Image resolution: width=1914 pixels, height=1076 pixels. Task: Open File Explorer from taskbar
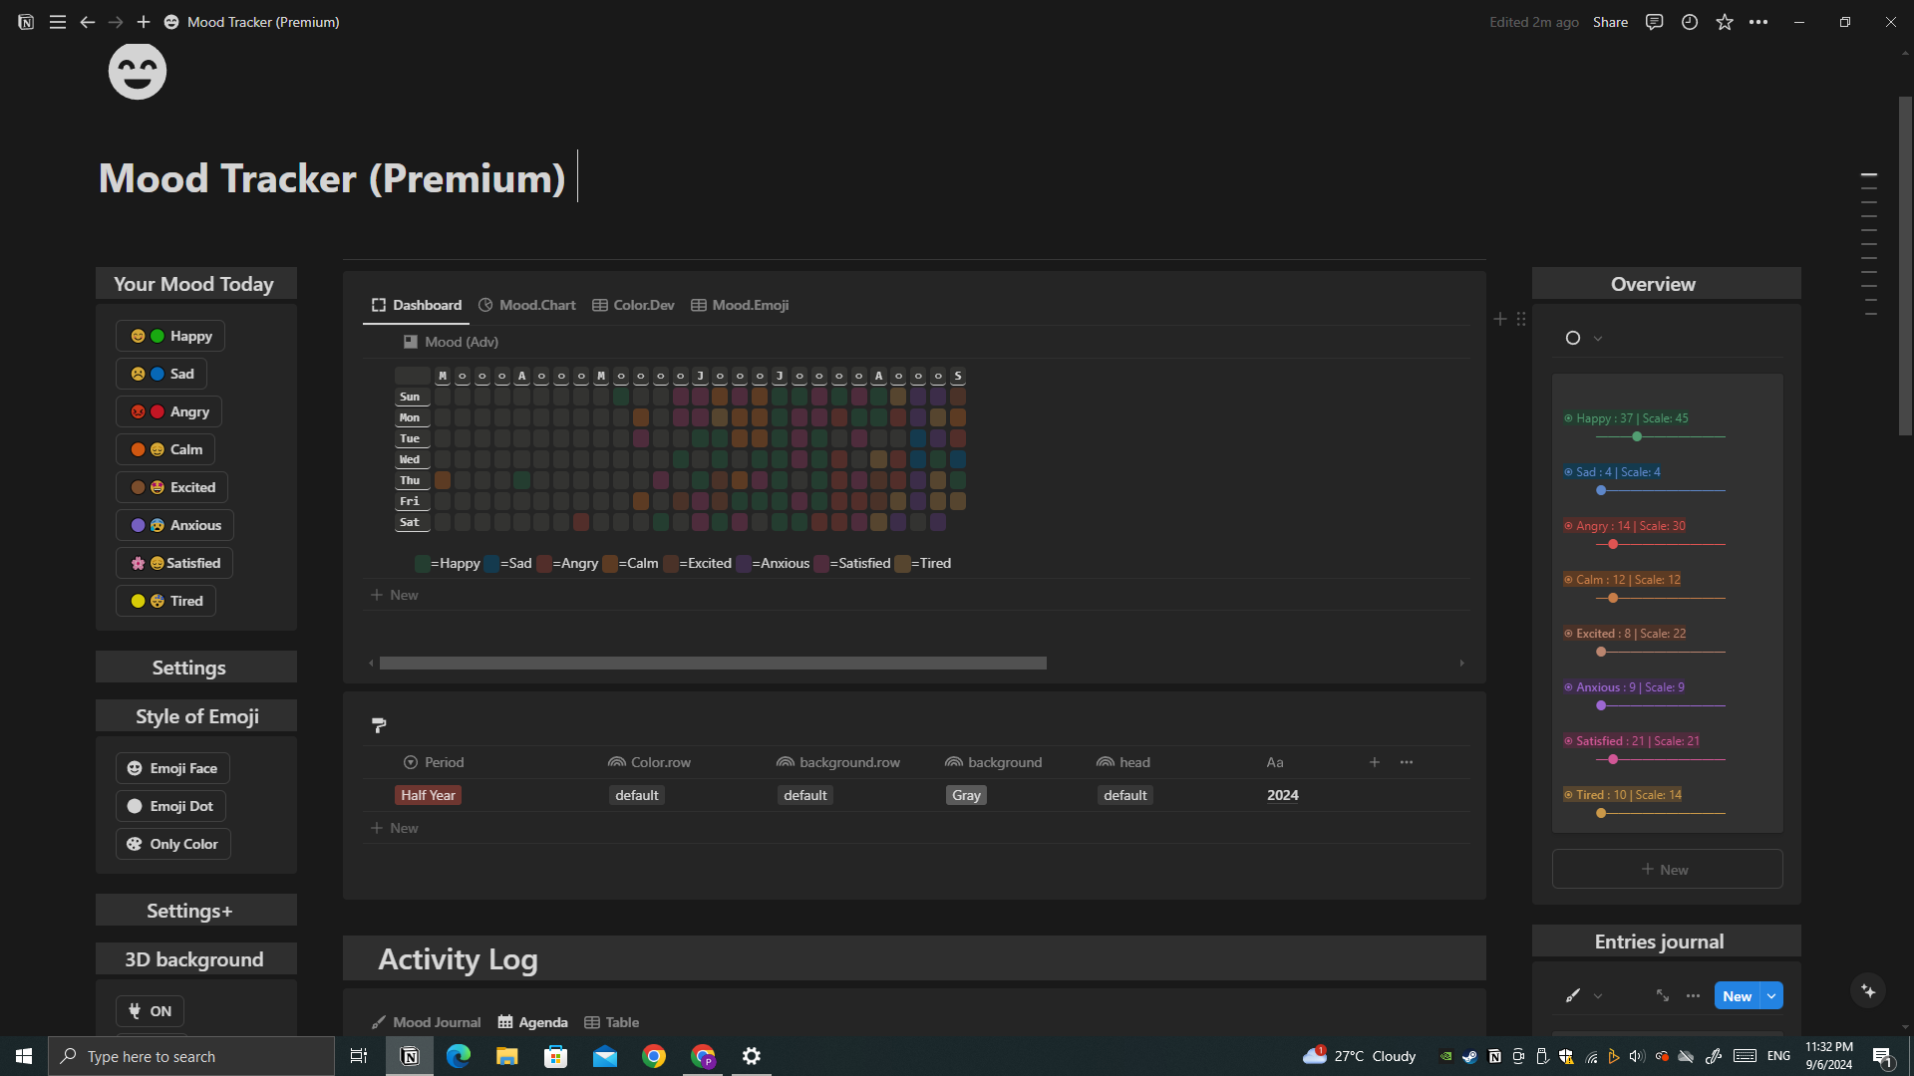(x=507, y=1056)
